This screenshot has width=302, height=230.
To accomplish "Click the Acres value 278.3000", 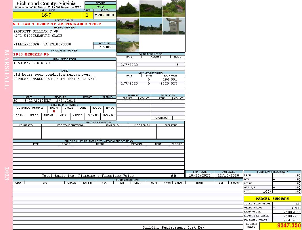I will [105, 15].
